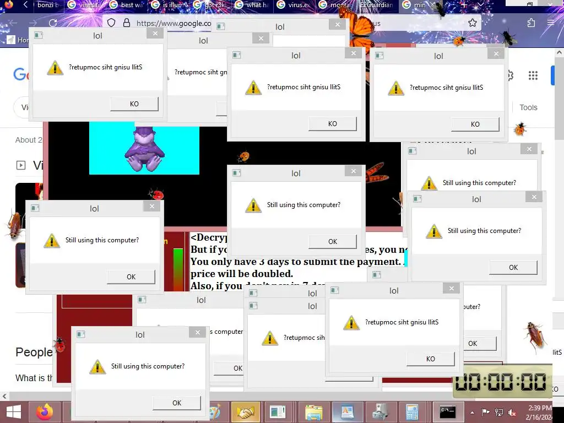Bookmark this page with the star
Viewport: 564px width, 423px height.
coord(472,23)
